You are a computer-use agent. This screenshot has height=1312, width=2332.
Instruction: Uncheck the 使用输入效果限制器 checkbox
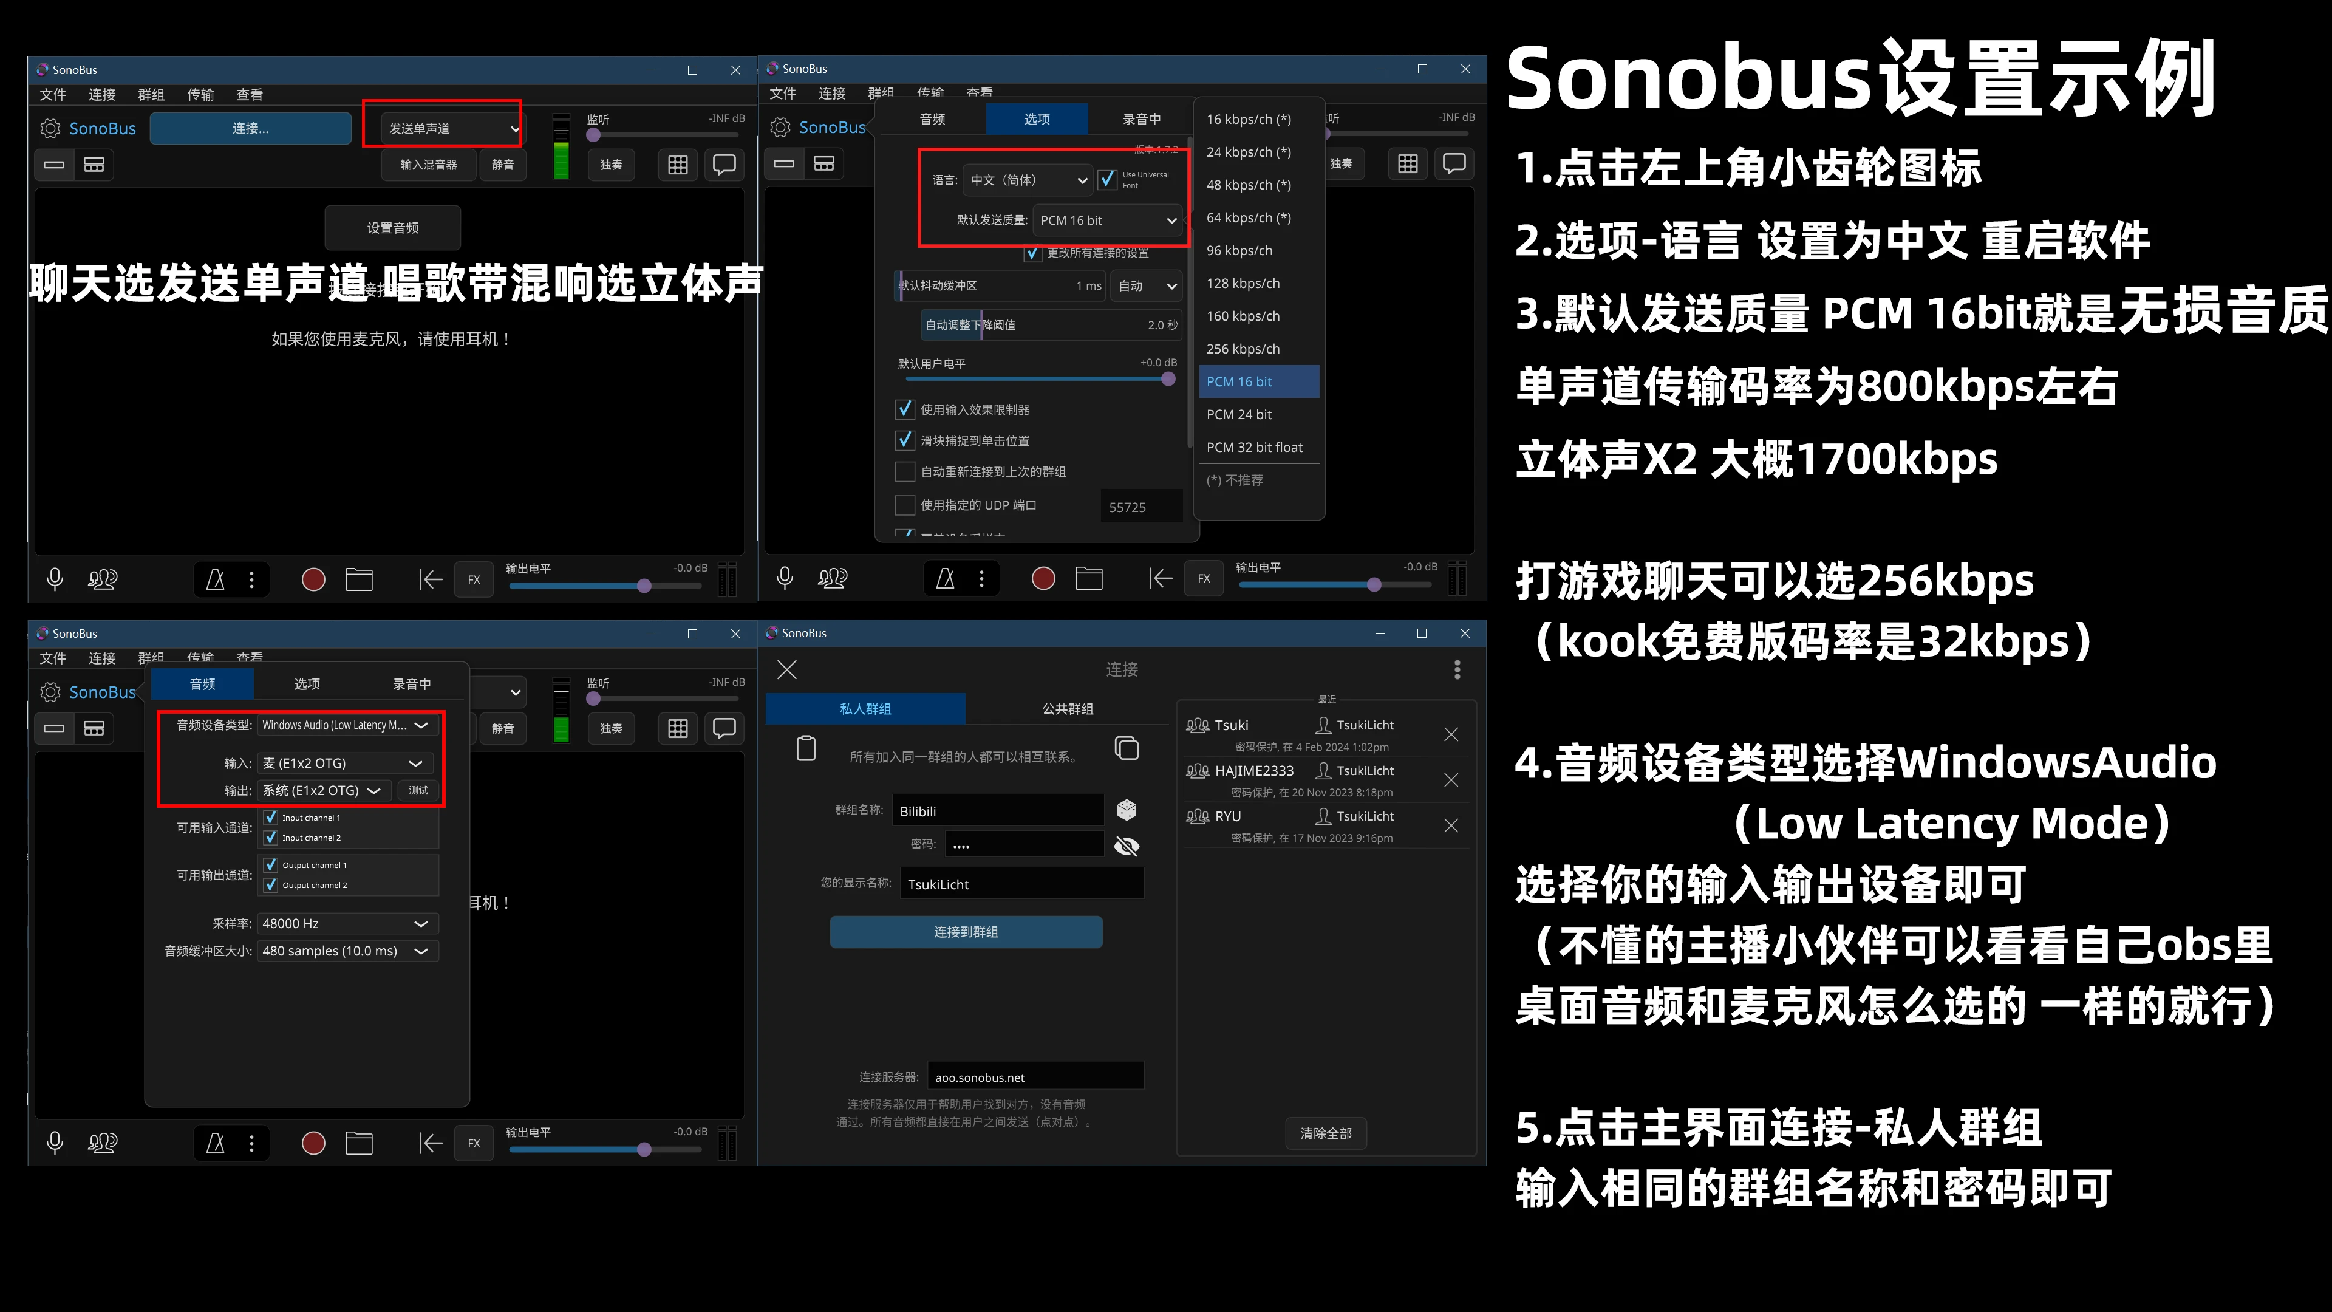(x=904, y=409)
